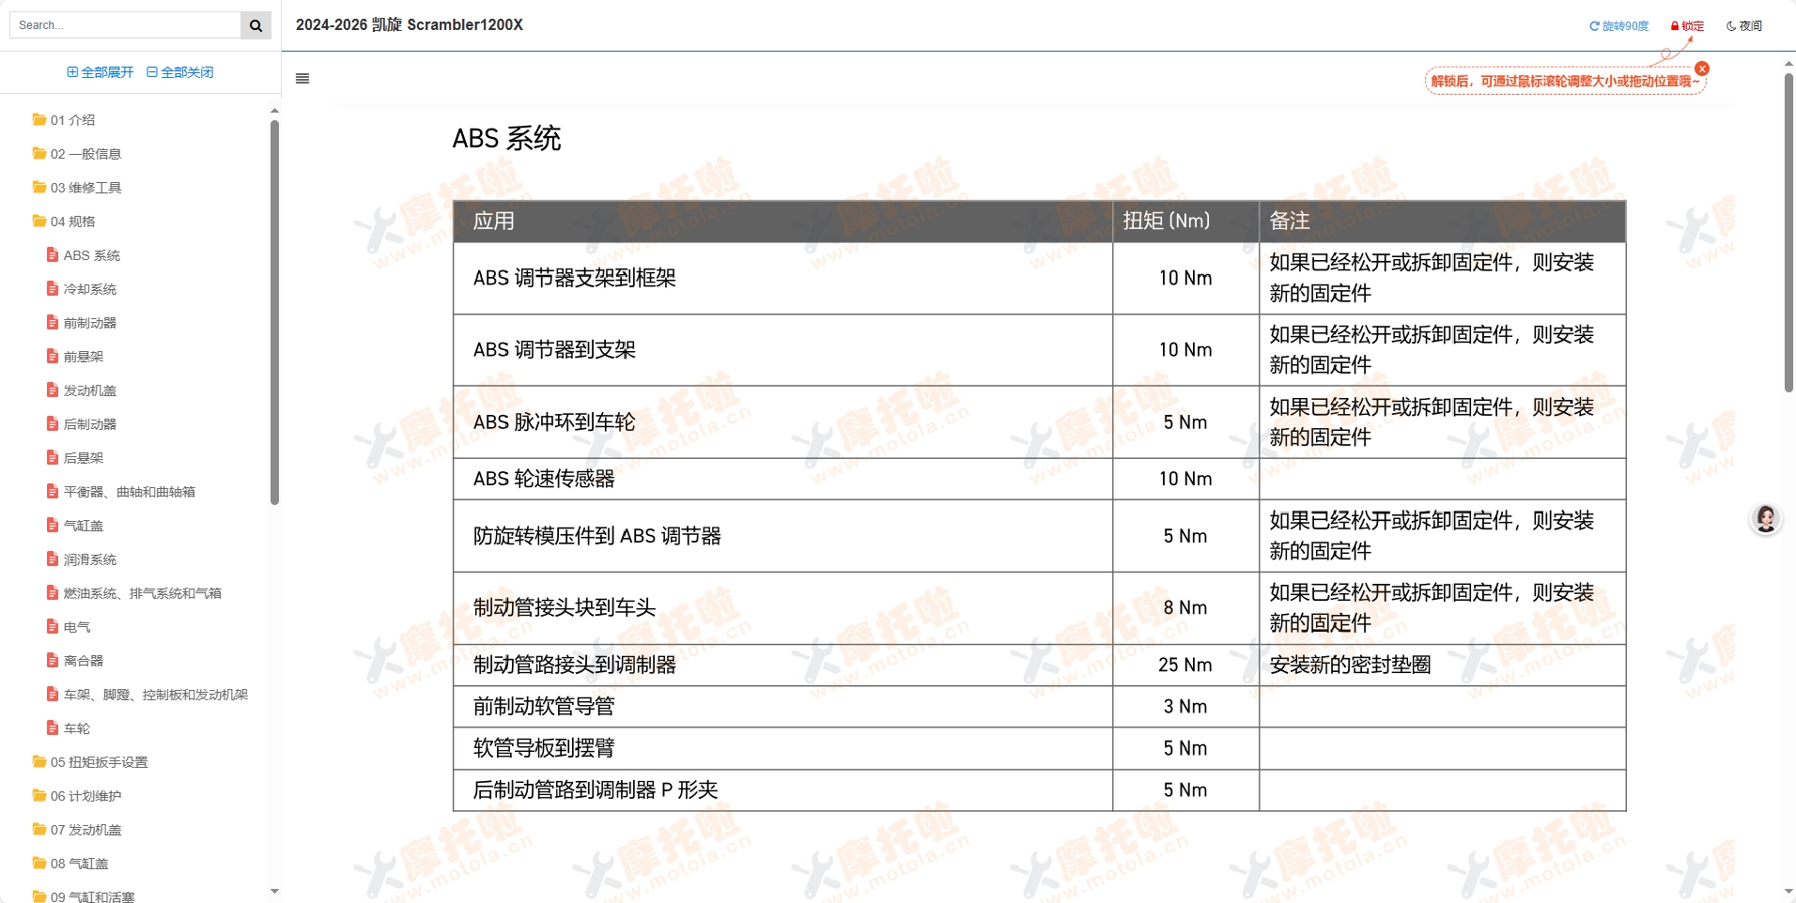Expand the 08 气缸盖 folder
This screenshot has height=903, width=1796.
coord(70,864)
